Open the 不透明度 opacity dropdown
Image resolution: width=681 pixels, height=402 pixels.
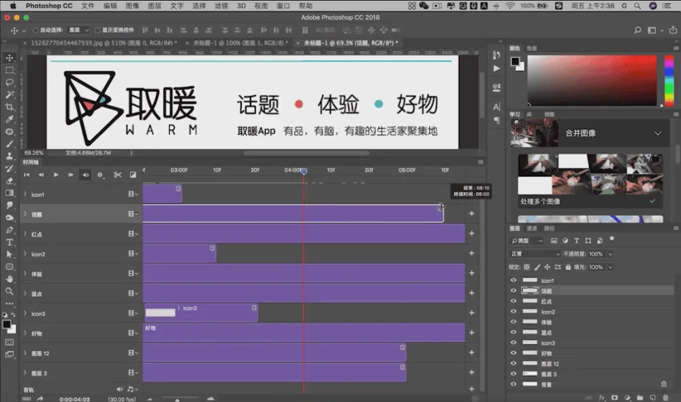pyautogui.click(x=609, y=254)
